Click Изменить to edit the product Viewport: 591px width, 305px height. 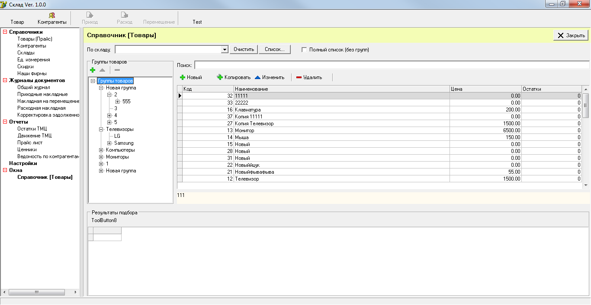pyautogui.click(x=269, y=77)
